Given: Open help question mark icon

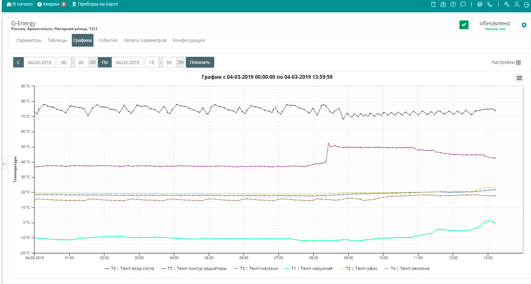Looking at the screenshot, I should coord(453,4).
